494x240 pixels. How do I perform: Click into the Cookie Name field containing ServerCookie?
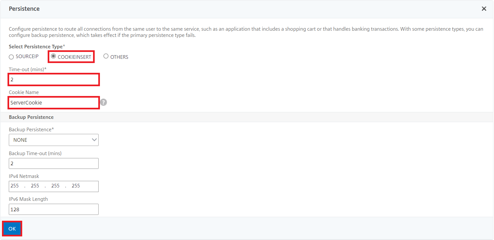pyautogui.click(x=54, y=103)
